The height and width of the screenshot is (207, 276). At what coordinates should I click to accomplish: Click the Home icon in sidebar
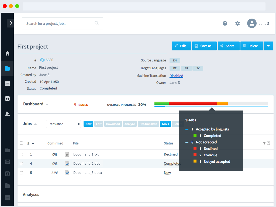[8, 53]
